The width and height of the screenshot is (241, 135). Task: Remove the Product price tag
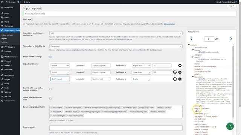pos(108,108)
